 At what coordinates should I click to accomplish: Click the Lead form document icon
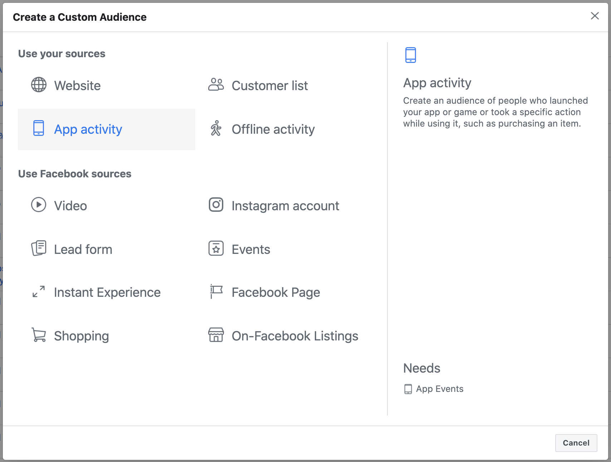39,248
